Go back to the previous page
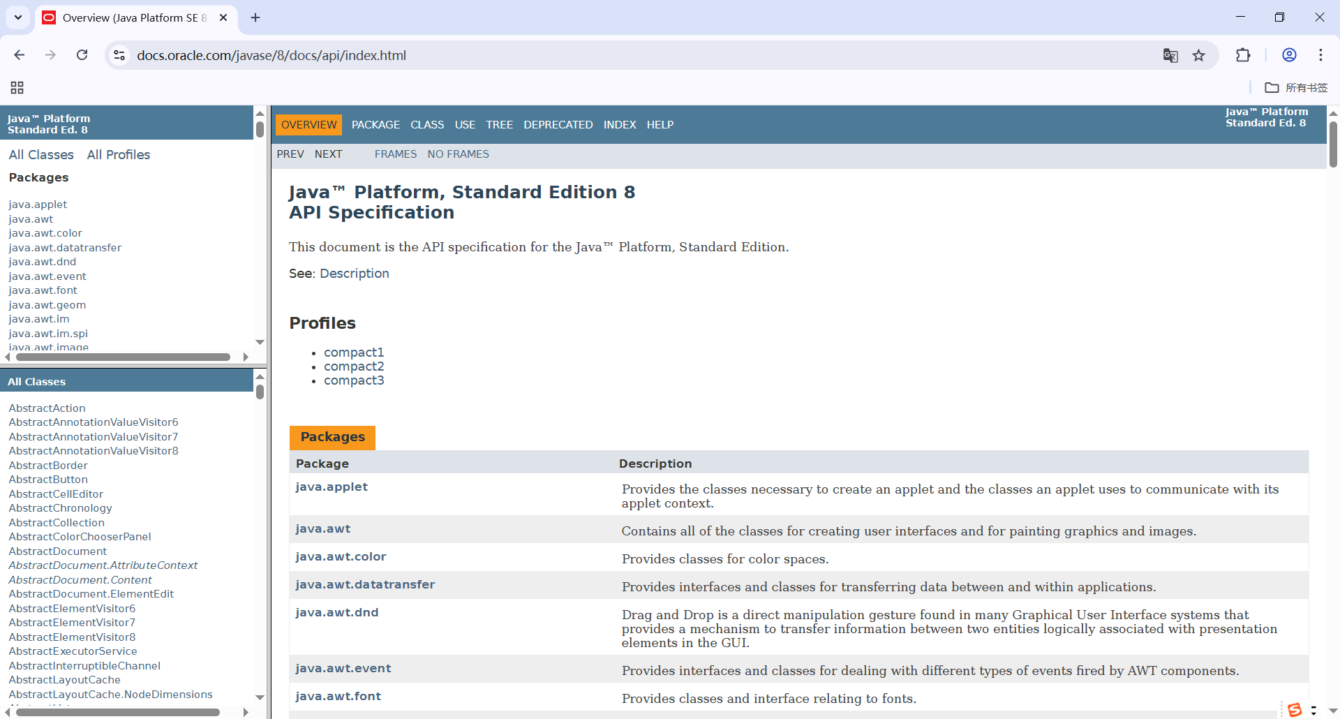This screenshot has width=1340, height=719. point(20,55)
